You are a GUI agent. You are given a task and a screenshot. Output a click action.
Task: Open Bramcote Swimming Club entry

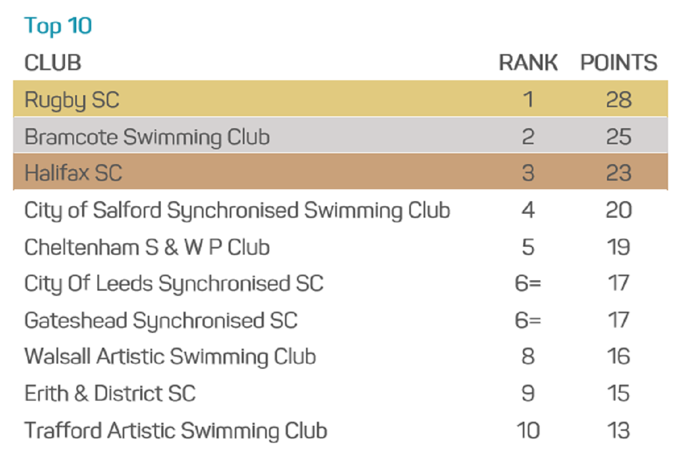(147, 137)
